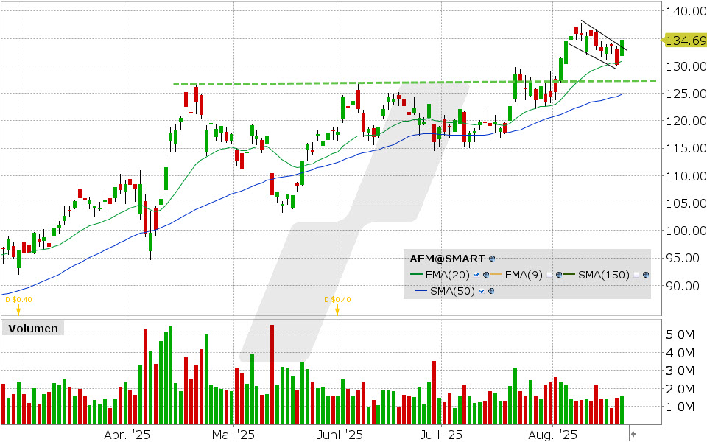Screen dimensions: 707x442
Task: Click the green EMA(20) legend line
Action: (x=417, y=274)
